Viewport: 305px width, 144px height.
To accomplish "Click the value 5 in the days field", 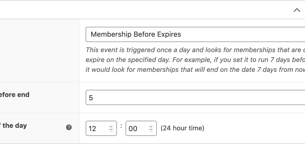I will click(x=91, y=98).
